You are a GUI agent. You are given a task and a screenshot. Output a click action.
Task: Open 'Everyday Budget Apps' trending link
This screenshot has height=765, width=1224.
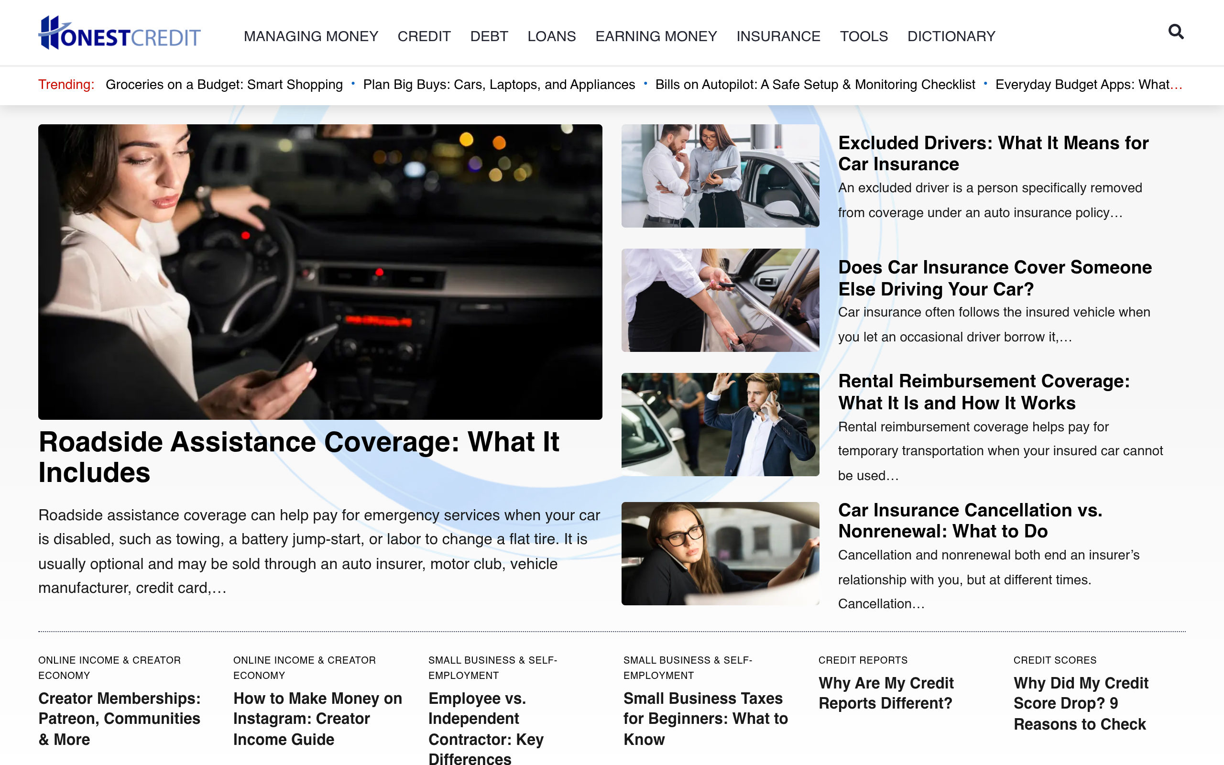click(1089, 85)
